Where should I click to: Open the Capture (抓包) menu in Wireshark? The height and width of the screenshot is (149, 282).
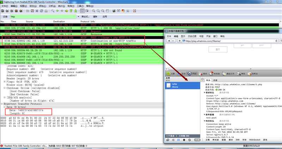pyautogui.click(x=43, y=6)
